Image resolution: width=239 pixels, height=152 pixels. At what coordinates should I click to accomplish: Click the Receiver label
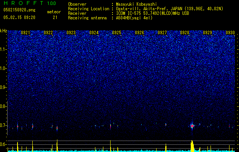77,13
